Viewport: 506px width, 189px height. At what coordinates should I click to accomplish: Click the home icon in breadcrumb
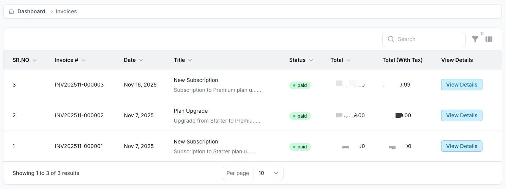12,11
